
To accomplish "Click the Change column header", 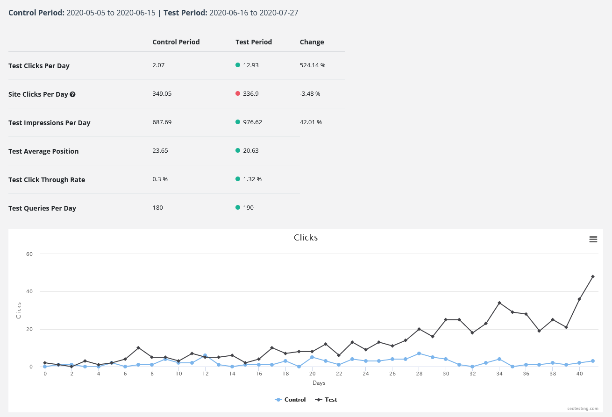I will point(312,42).
